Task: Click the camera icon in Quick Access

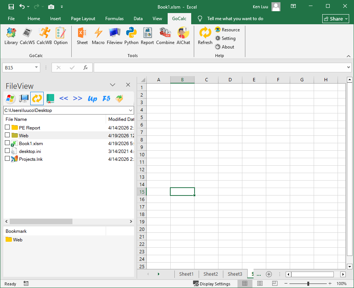Action: coord(51,7)
